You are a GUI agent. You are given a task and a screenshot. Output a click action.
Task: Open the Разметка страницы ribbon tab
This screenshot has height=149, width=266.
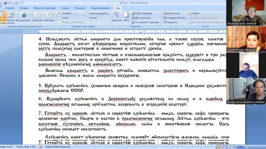(x=44, y=8)
